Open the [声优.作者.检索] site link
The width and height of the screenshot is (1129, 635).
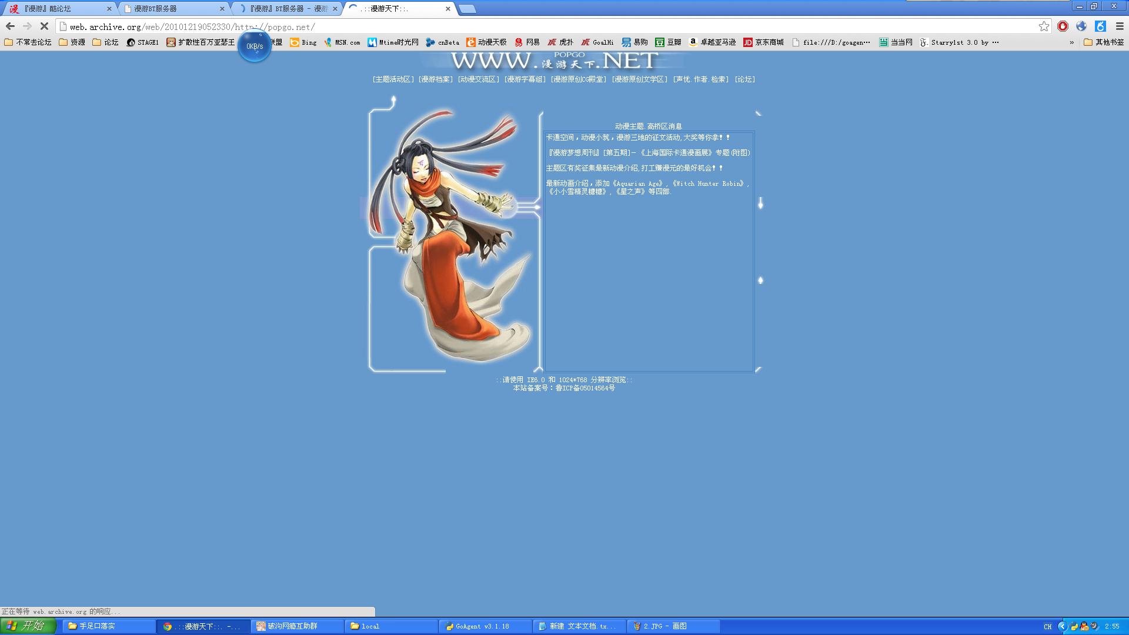click(x=701, y=79)
